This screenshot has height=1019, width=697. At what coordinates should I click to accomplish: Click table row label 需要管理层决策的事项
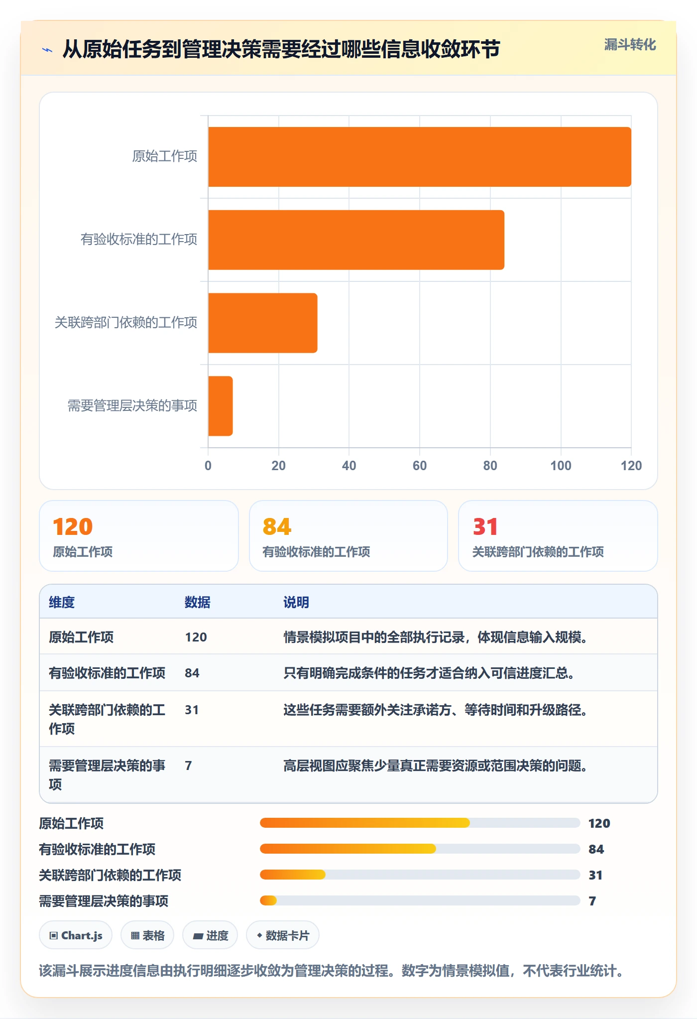(x=107, y=774)
